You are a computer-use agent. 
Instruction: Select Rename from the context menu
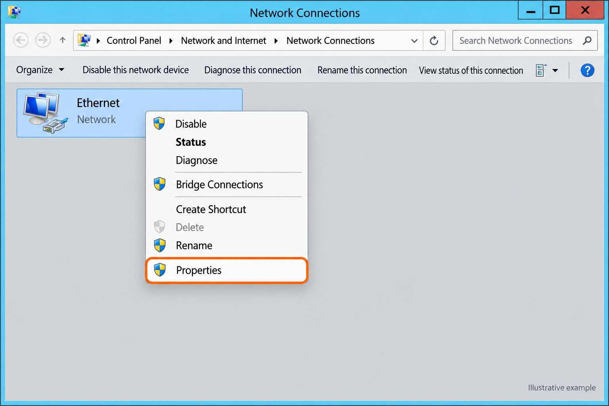[227, 245]
